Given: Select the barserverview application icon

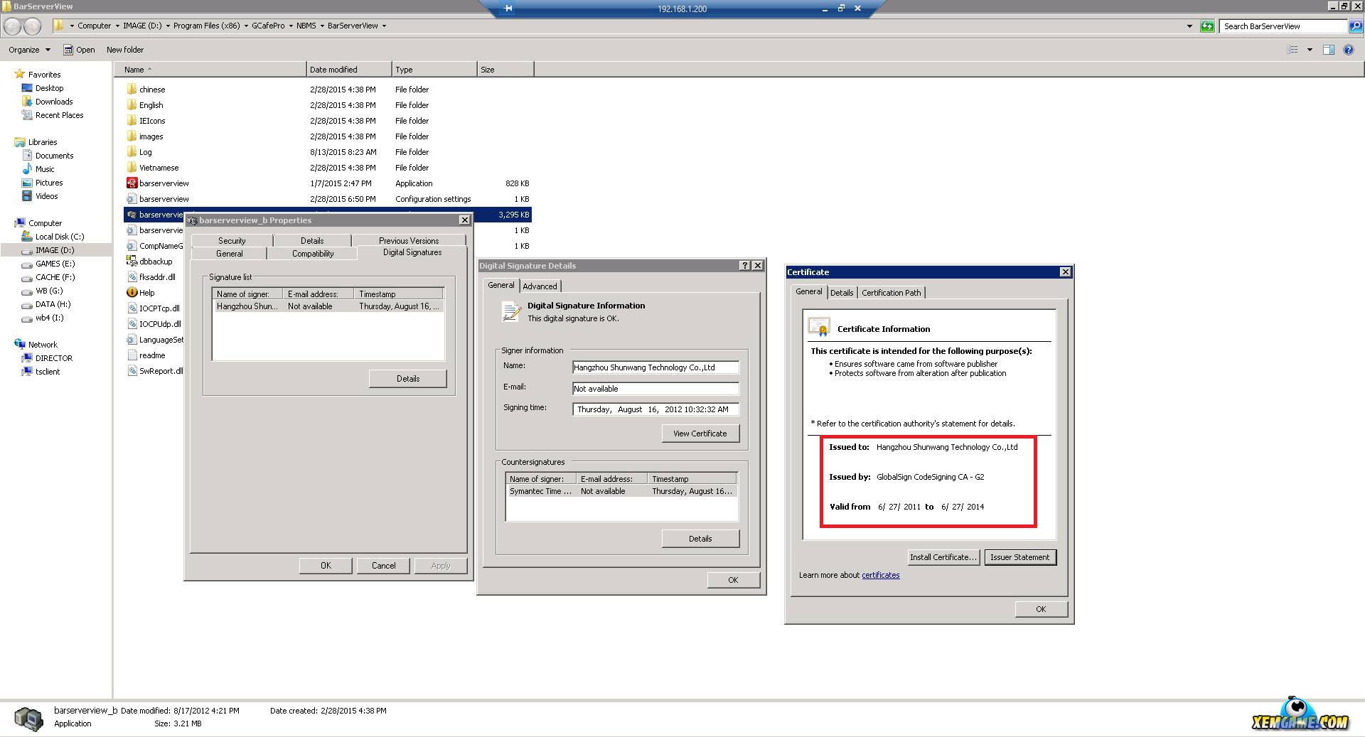Looking at the screenshot, I should (132, 183).
